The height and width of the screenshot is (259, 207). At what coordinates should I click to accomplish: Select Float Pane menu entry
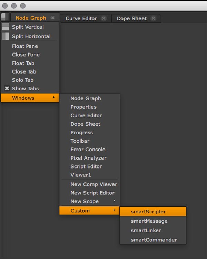[25, 46]
